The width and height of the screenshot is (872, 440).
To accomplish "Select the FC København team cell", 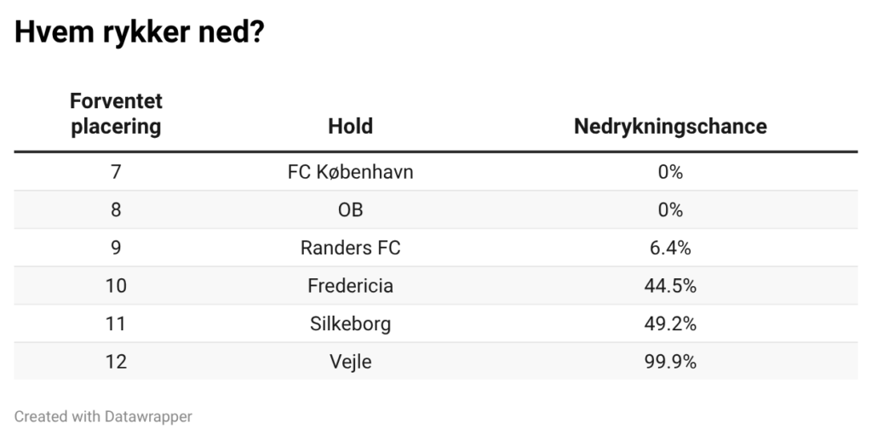I will pos(350,172).
